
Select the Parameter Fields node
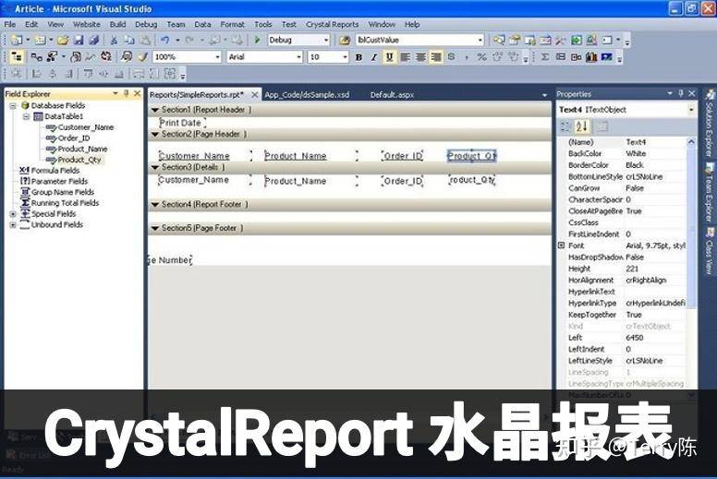coord(59,181)
